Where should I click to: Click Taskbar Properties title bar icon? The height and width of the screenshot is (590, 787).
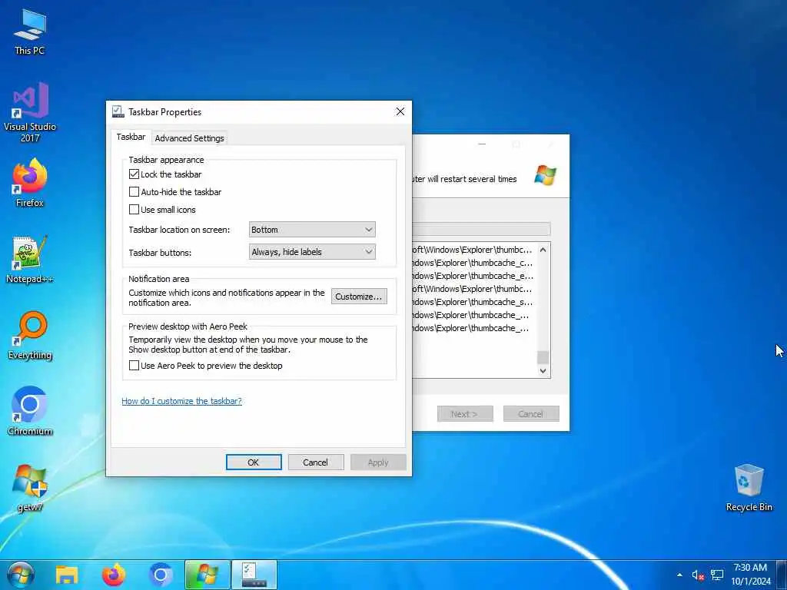[118, 111]
